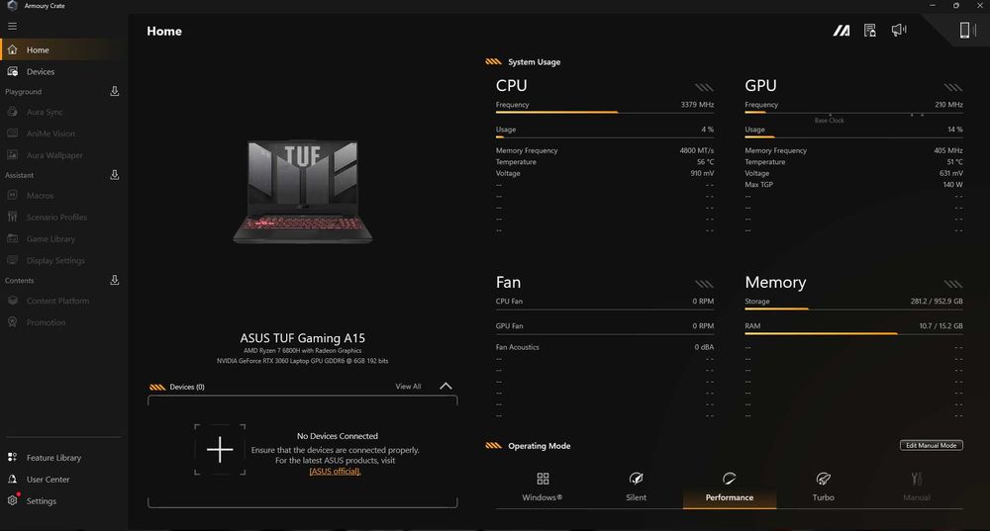Click the AniMe Vision icon
This screenshot has height=531, width=990.
click(x=12, y=133)
